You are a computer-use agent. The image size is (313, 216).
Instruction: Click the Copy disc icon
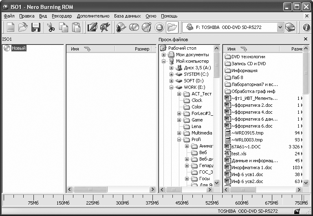(x=134, y=27)
